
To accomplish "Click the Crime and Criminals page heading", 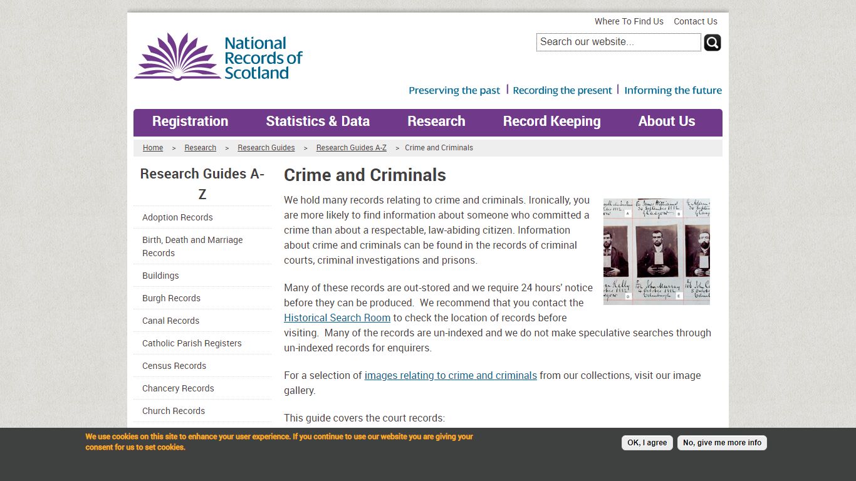I will pyautogui.click(x=365, y=175).
